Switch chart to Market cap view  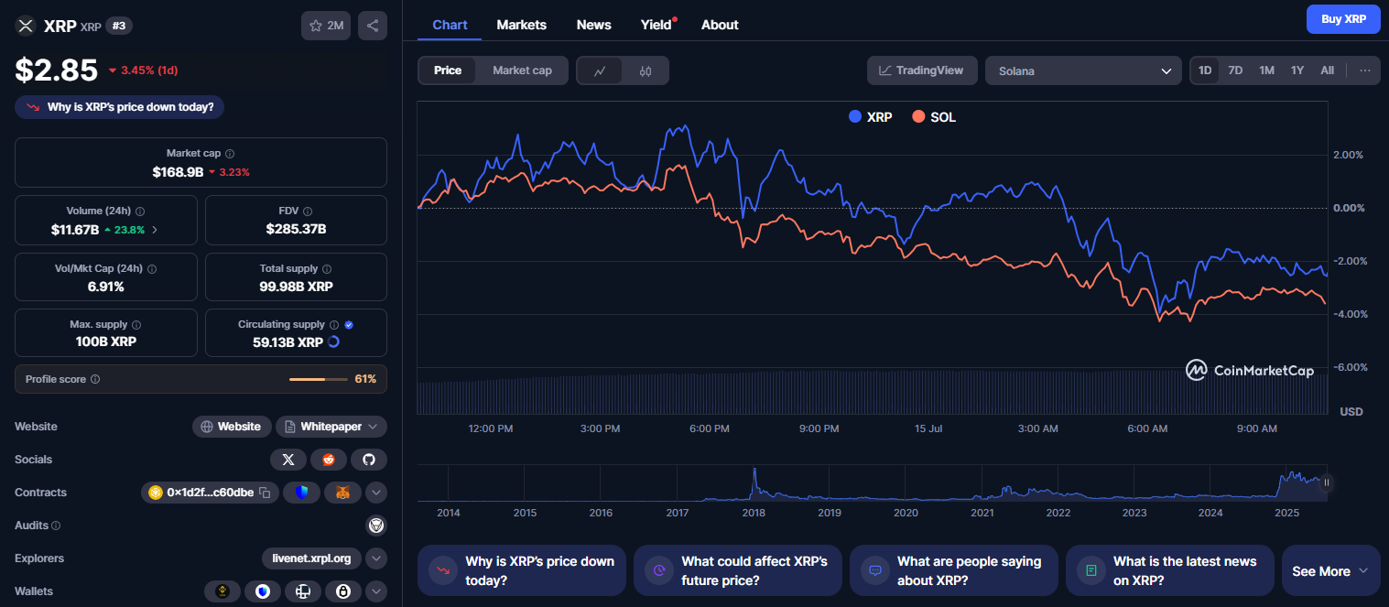[x=522, y=70]
